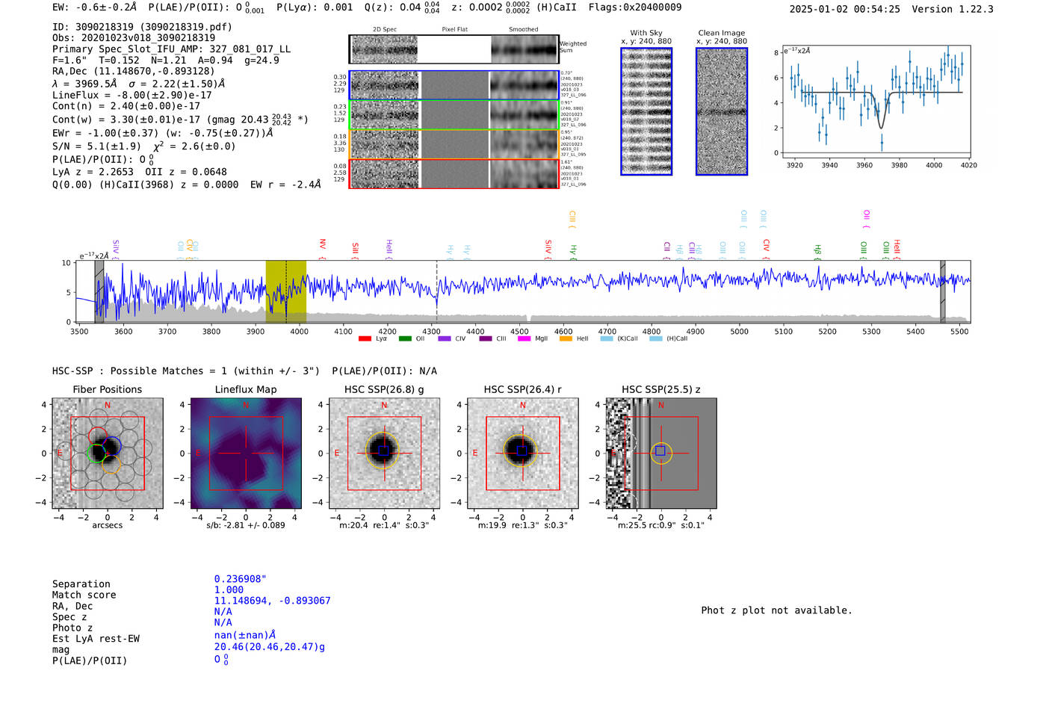Click the HSC SSP(25.5) z image
The width and height of the screenshot is (1046, 712).
[660, 453]
